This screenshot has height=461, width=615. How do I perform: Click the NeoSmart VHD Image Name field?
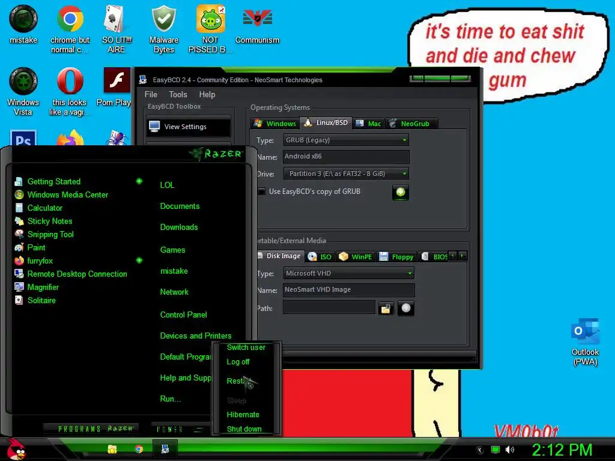(x=349, y=290)
